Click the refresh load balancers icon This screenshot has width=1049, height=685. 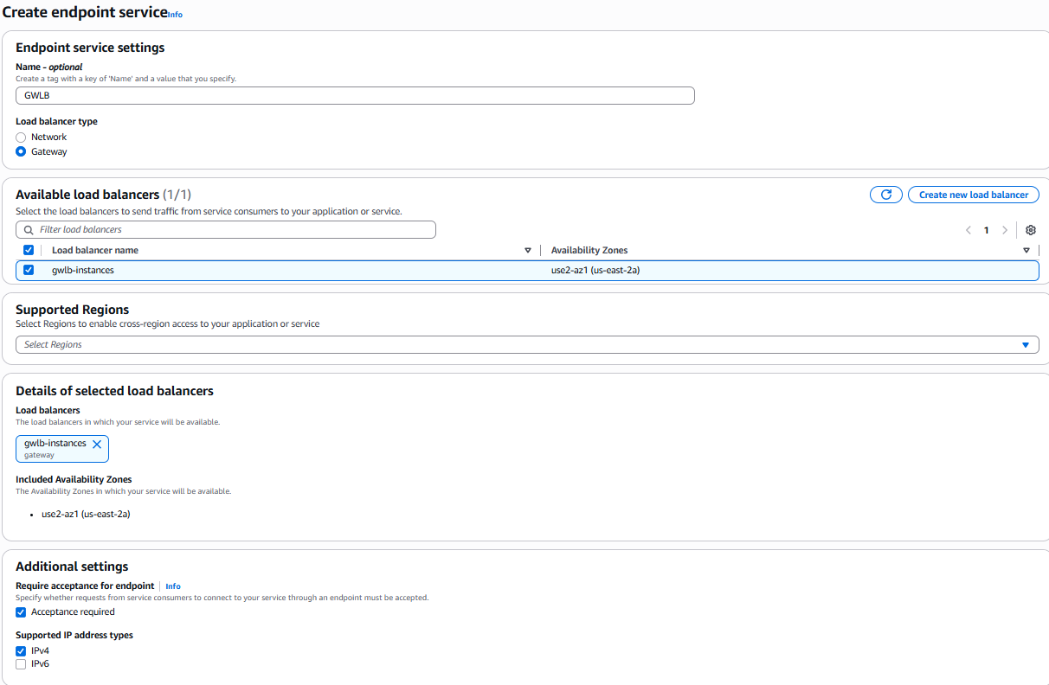885,195
